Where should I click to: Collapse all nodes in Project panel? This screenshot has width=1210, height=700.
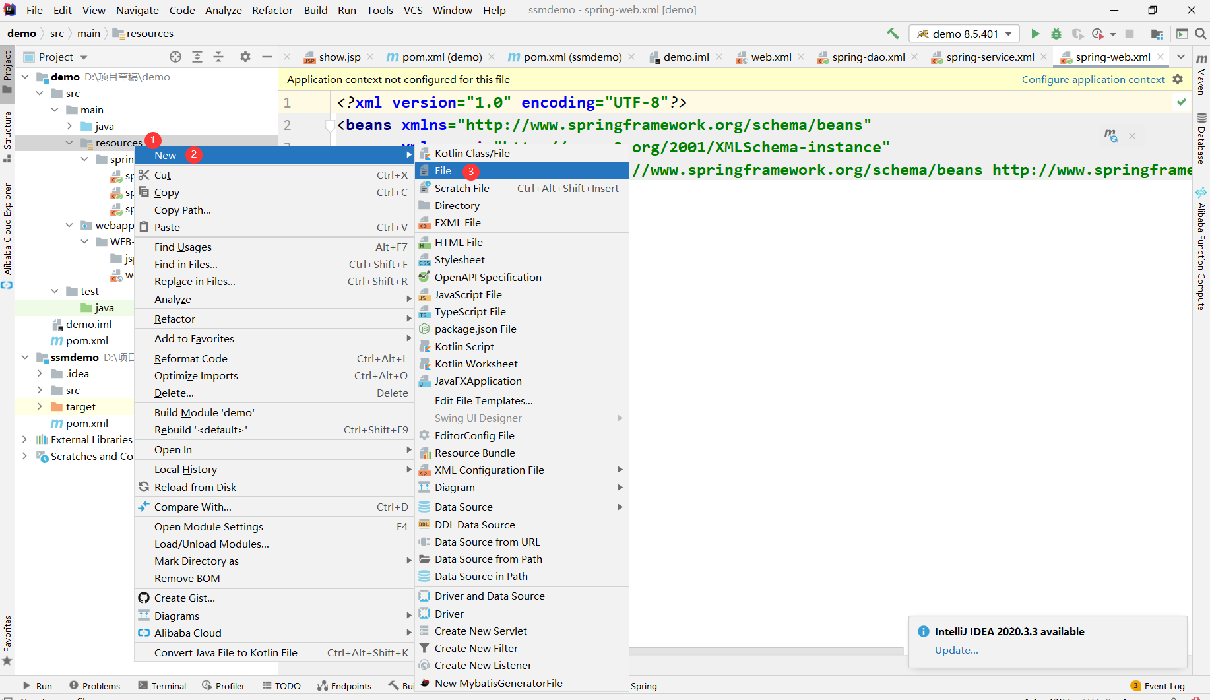(x=218, y=57)
